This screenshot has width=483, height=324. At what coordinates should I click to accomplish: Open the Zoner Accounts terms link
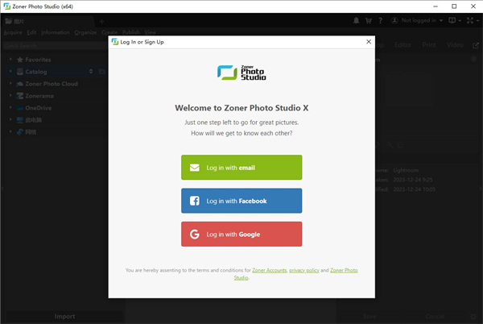pos(269,270)
